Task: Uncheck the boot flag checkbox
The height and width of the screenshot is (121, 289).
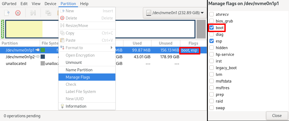Action: 212,28
